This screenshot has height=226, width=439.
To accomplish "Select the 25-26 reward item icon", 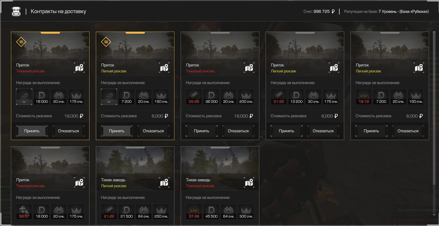I will (194, 97).
